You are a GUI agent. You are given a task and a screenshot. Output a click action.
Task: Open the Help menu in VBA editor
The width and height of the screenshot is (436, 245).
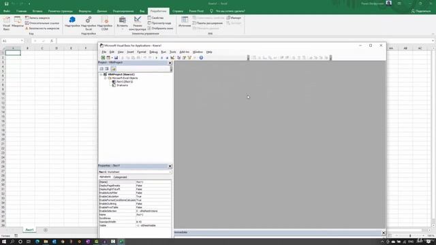[209, 52]
